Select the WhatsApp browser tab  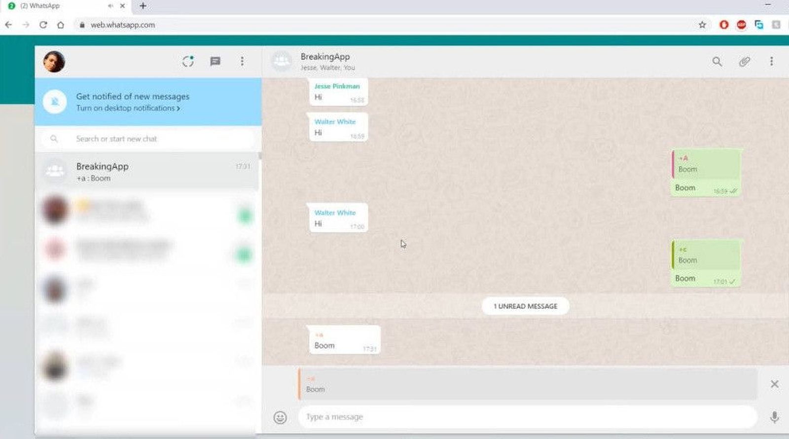pos(59,6)
